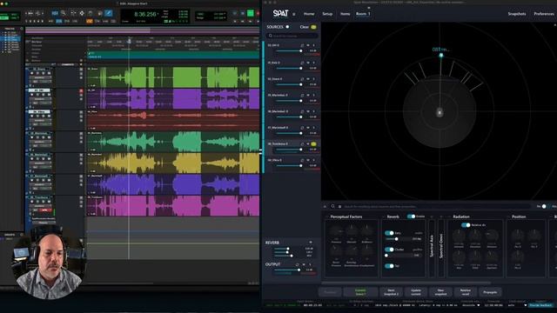The width and height of the screenshot is (557, 313).
Task: Click the green transport button in Pro Tools
Action: [x=251, y=13]
